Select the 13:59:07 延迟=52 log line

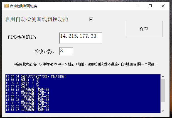[28, 96]
